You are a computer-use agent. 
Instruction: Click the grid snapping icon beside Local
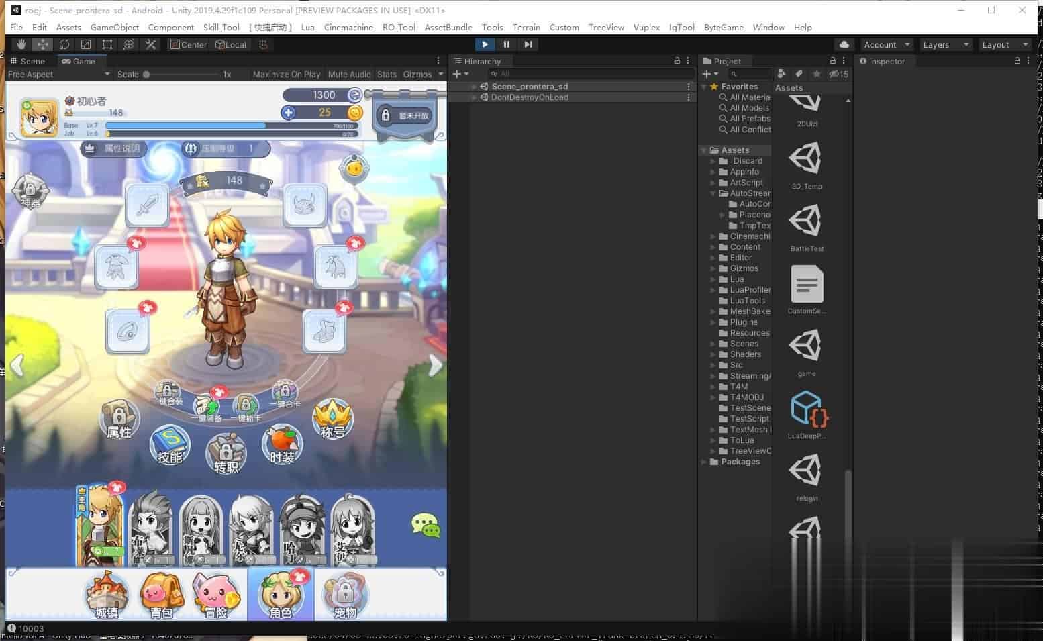click(x=263, y=44)
